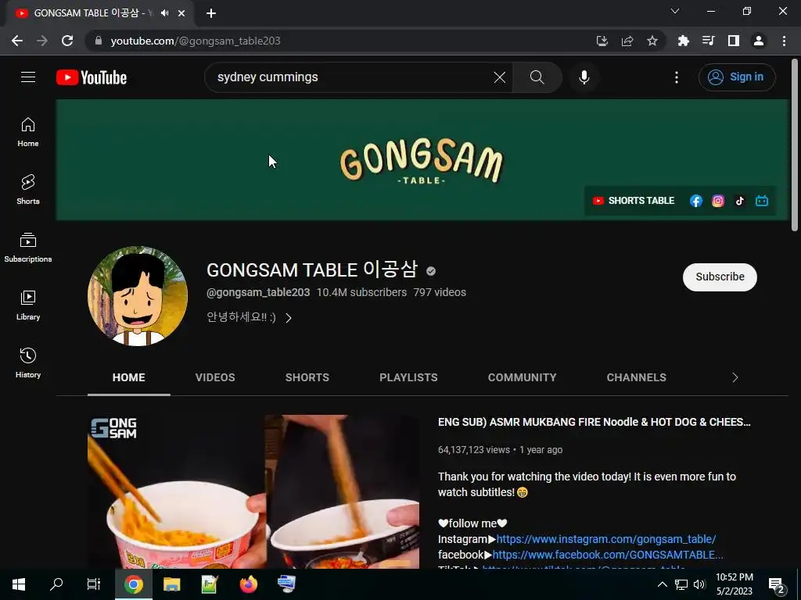Click the YouTube logo

coord(92,77)
